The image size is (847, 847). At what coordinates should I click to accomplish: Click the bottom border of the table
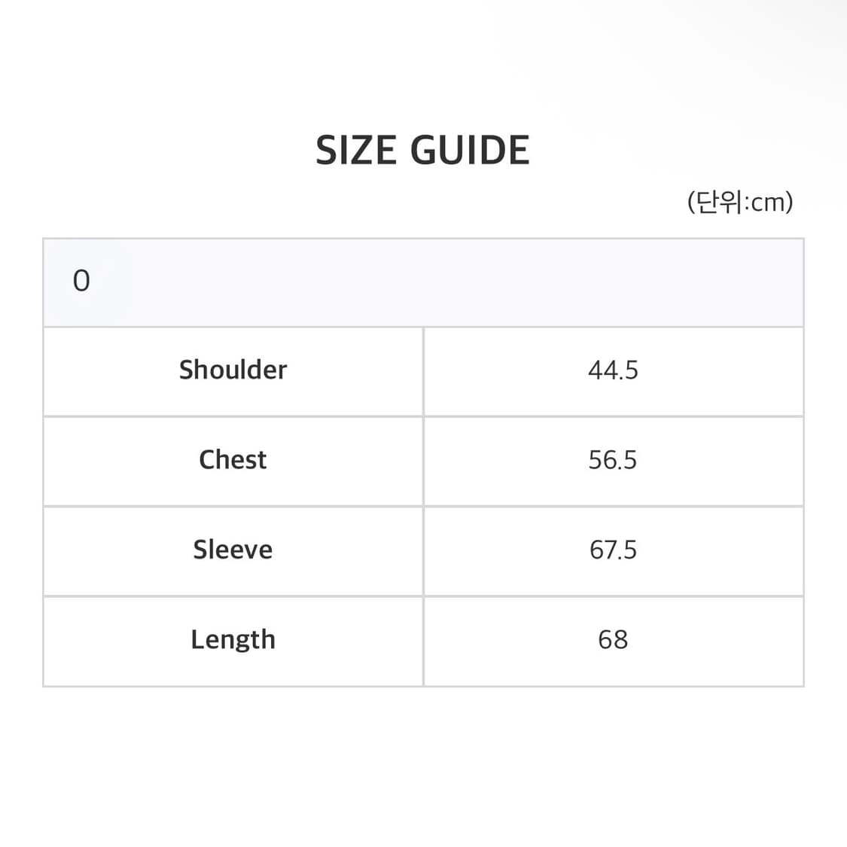(x=301, y=686)
